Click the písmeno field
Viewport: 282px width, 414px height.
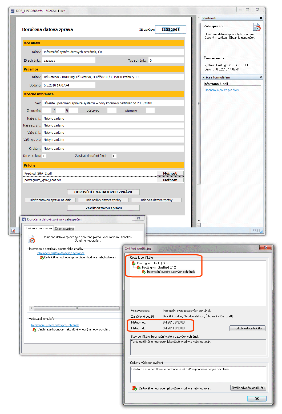click(x=150, y=111)
